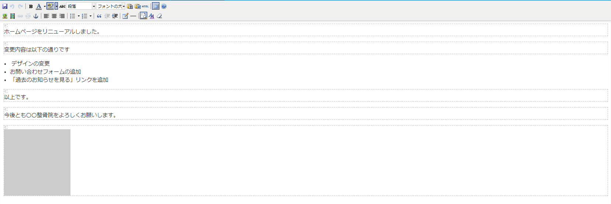Clear formatting with the eraser icon

(x=159, y=16)
